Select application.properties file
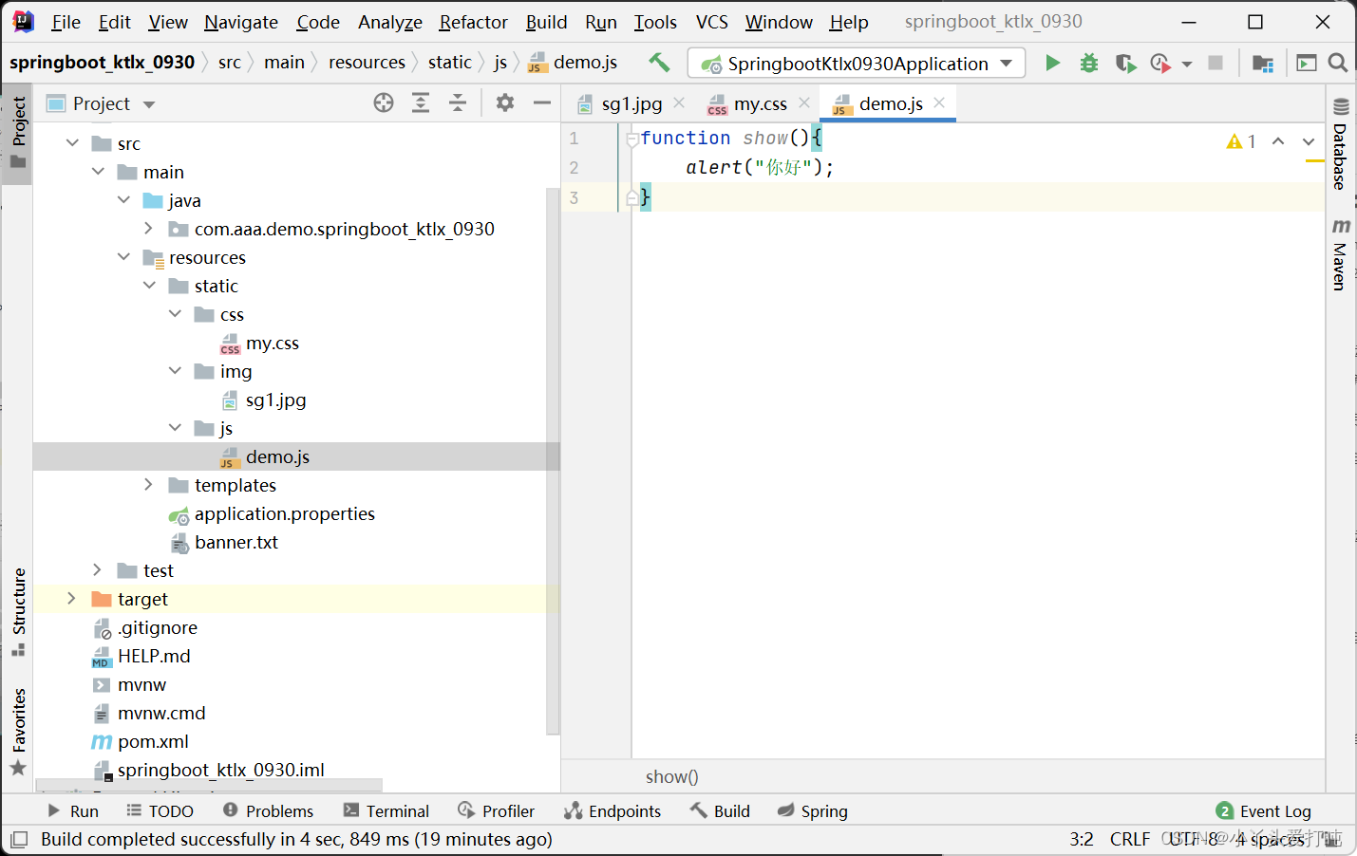This screenshot has height=856, width=1357. pos(284,513)
